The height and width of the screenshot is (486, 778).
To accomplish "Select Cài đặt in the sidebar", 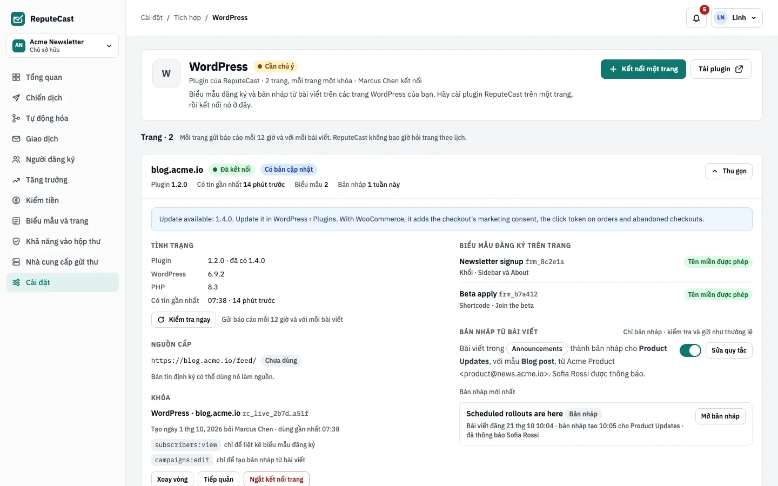I will pyautogui.click(x=63, y=282).
